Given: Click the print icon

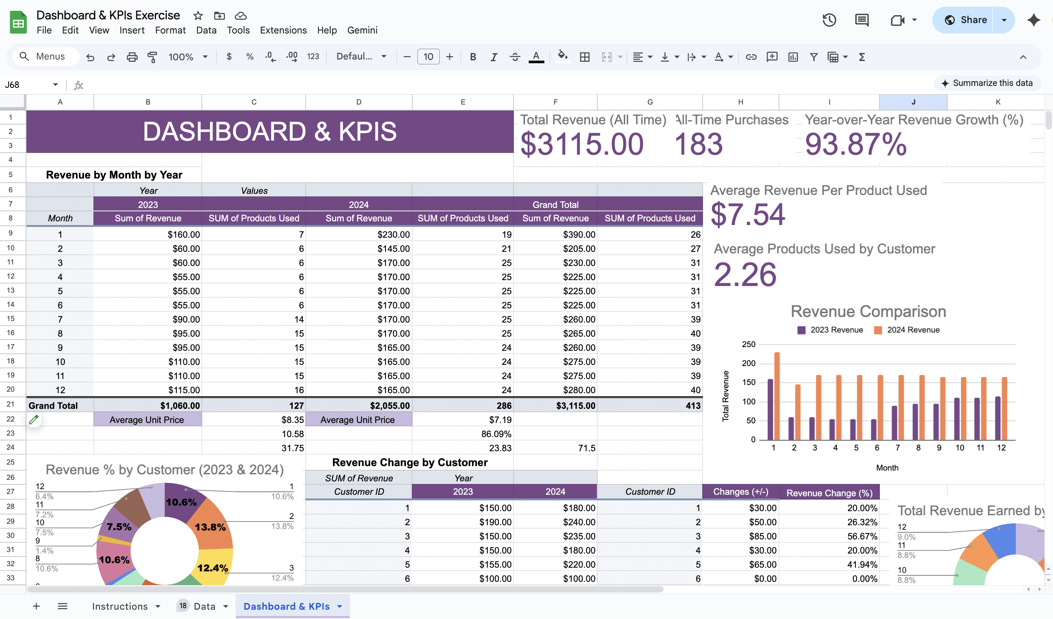Looking at the screenshot, I should tap(132, 57).
